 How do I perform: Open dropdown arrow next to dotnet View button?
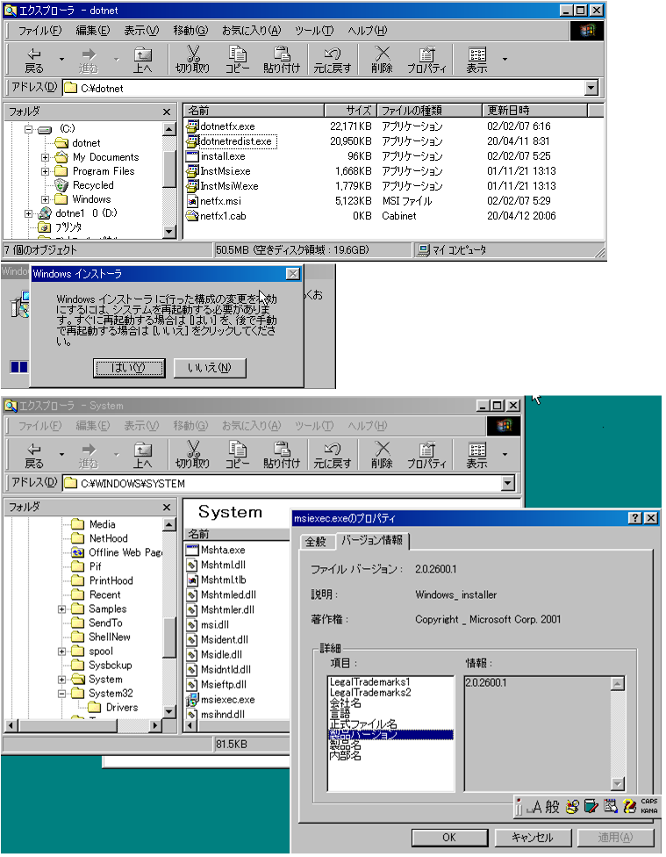pyautogui.click(x=505, y=59)
